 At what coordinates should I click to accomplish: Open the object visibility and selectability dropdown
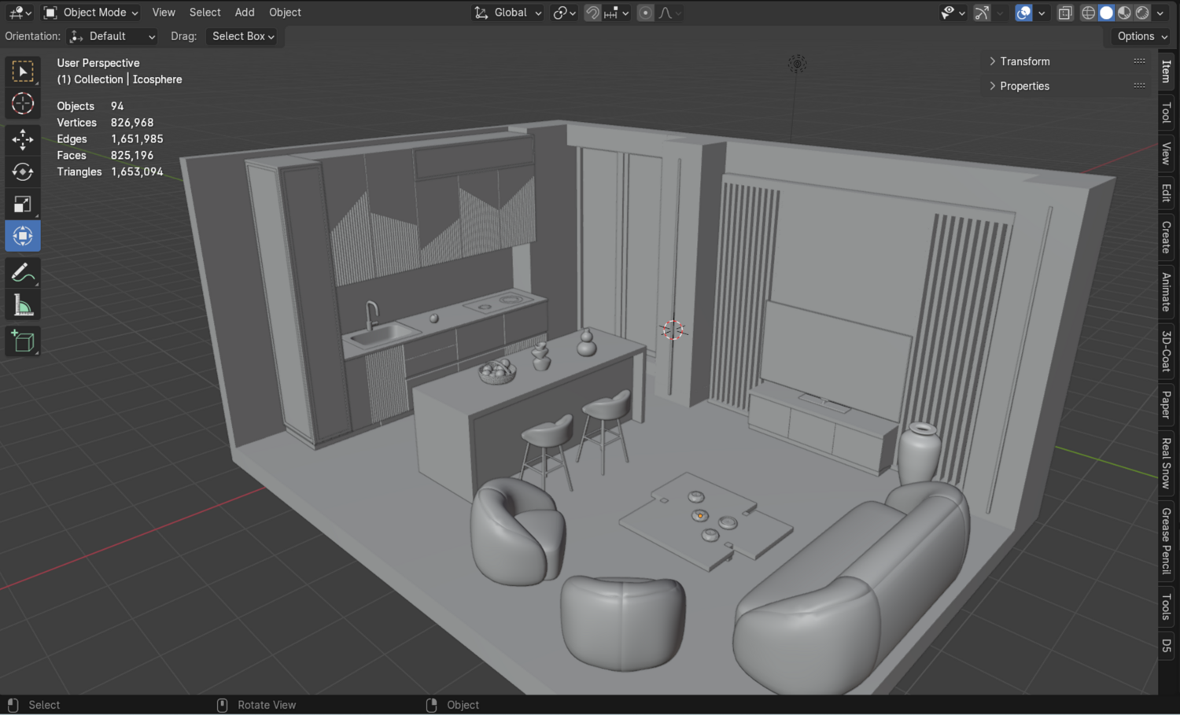[x=953, y=13]
